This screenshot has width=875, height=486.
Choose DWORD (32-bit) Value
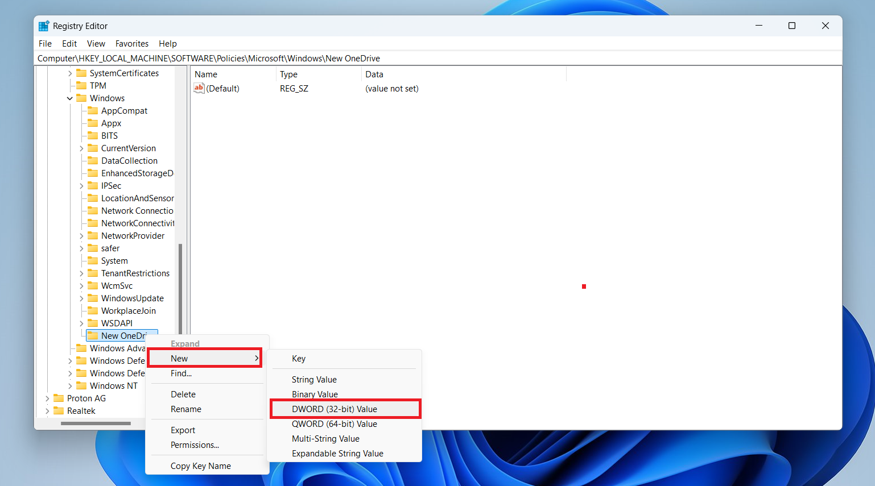tap(345, 409)
